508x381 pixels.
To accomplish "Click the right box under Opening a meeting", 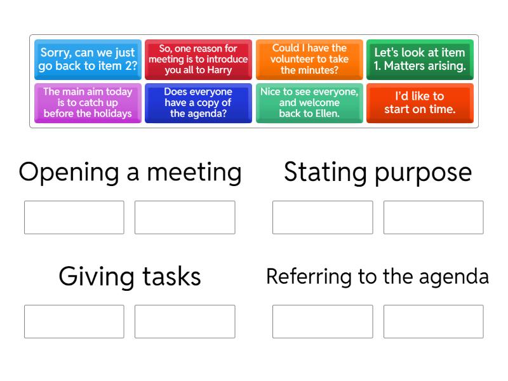I will coord(185,217).
